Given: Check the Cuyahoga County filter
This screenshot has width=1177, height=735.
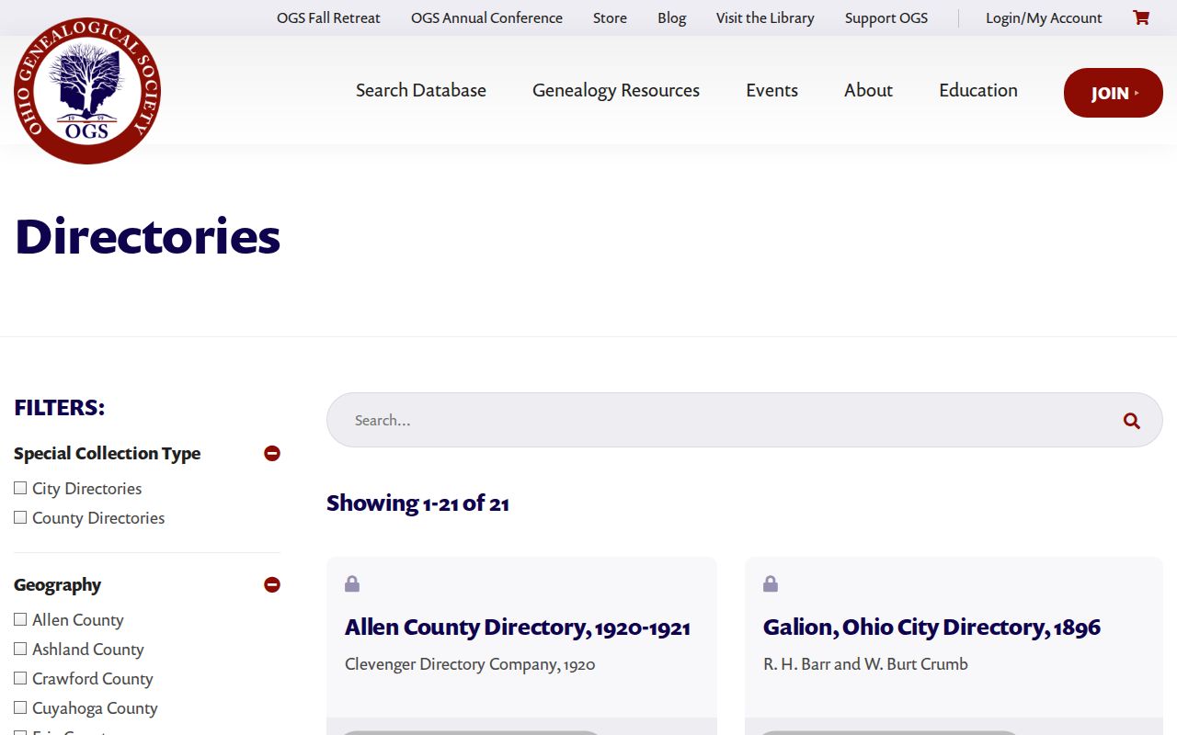Looking at the screenshot, I should coord(20,707).
